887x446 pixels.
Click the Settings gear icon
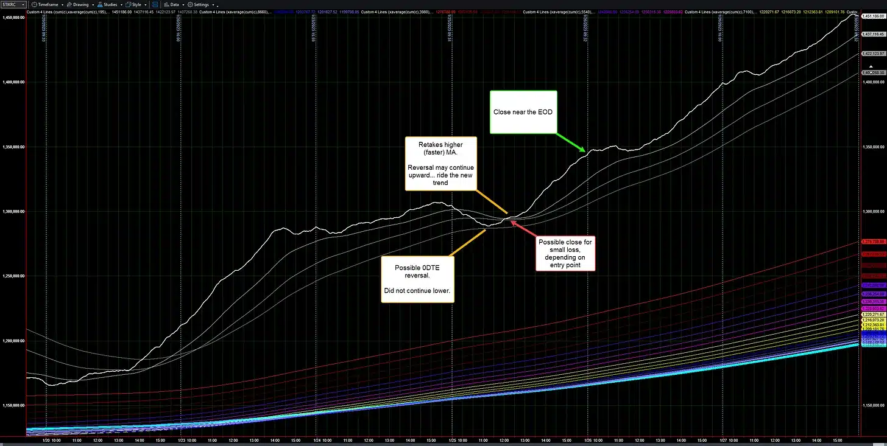click(190, 4)
